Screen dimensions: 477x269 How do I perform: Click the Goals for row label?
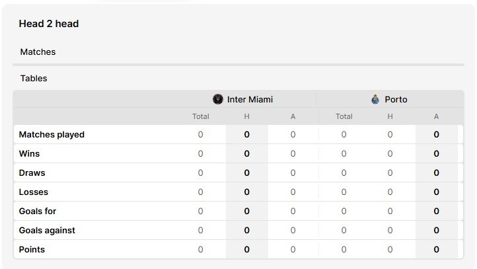point(38,211)
